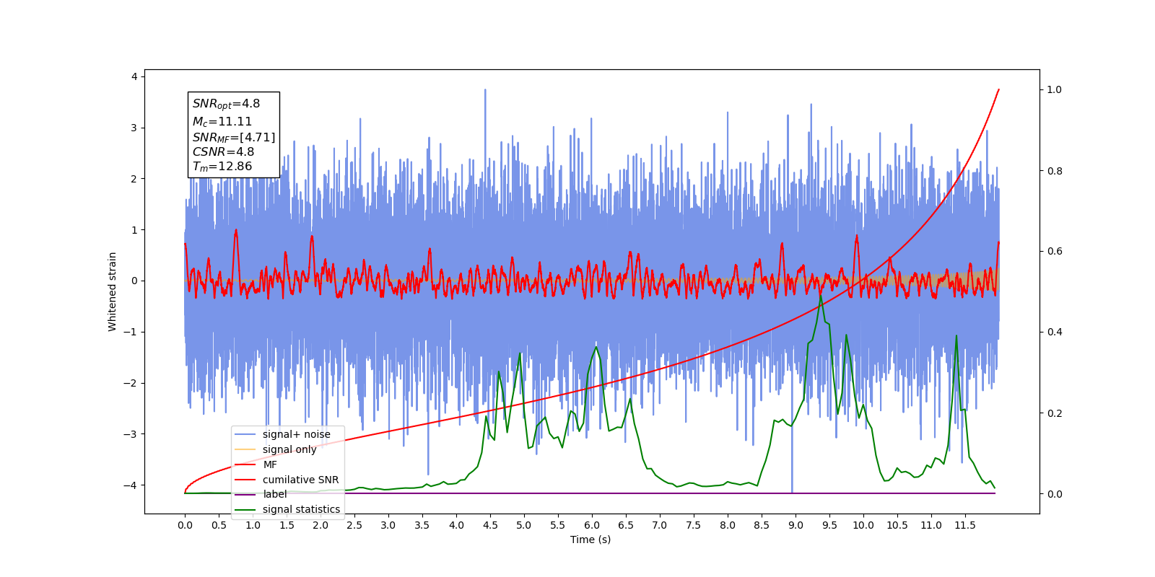Click the 3 tick on strain axis
This screenshot has height=577, width=1155.
pyautogui.click(x=134, y=128)
